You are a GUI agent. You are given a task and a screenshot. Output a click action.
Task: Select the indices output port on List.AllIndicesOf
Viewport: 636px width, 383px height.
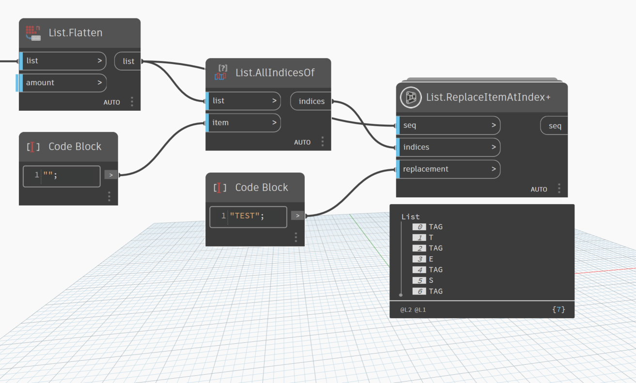311,101
